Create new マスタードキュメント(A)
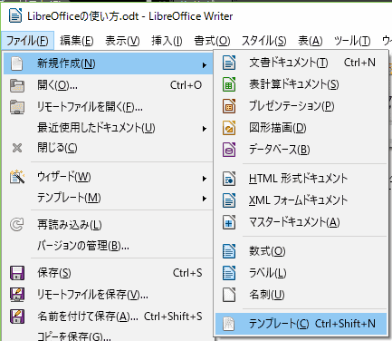This screenshot has width=392, height=341. click(301, 222)
